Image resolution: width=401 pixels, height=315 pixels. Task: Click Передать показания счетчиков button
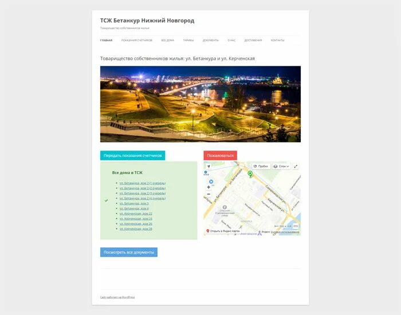pos(133,155)
